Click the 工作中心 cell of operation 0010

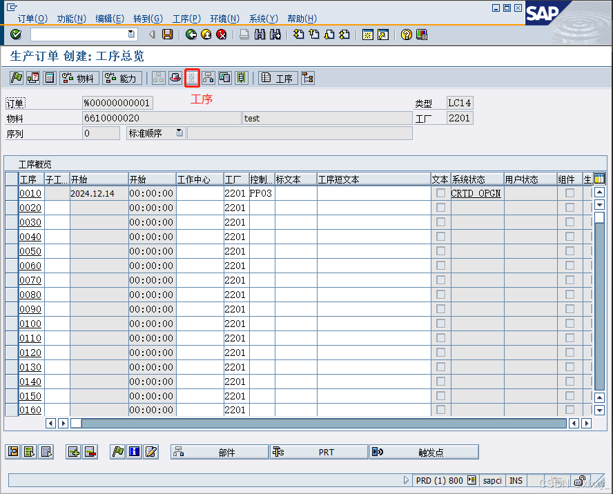point(200,193)
